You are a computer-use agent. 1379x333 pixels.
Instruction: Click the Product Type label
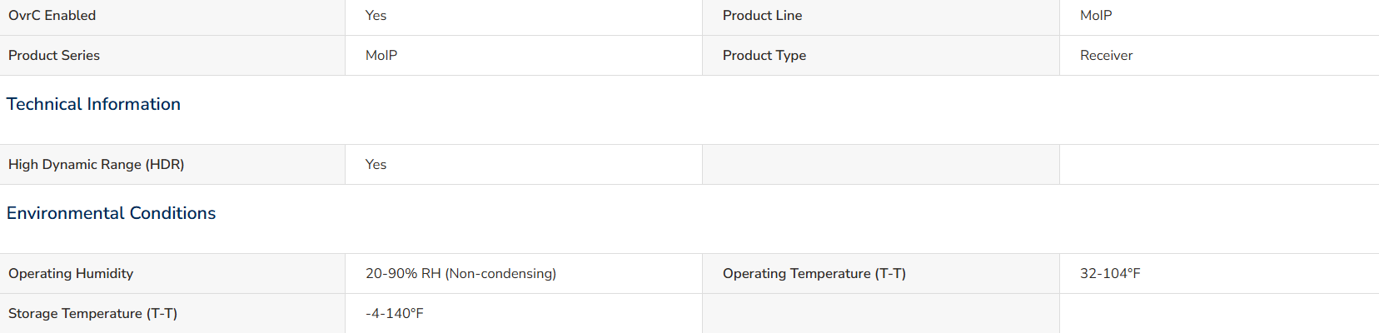coord(764,55)
